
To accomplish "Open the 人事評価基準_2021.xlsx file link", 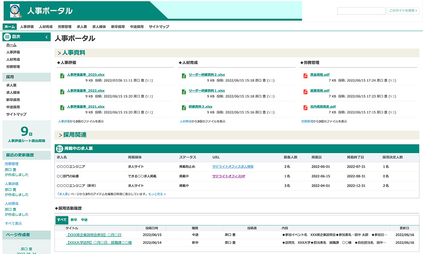I will click(x=86, y=107).
